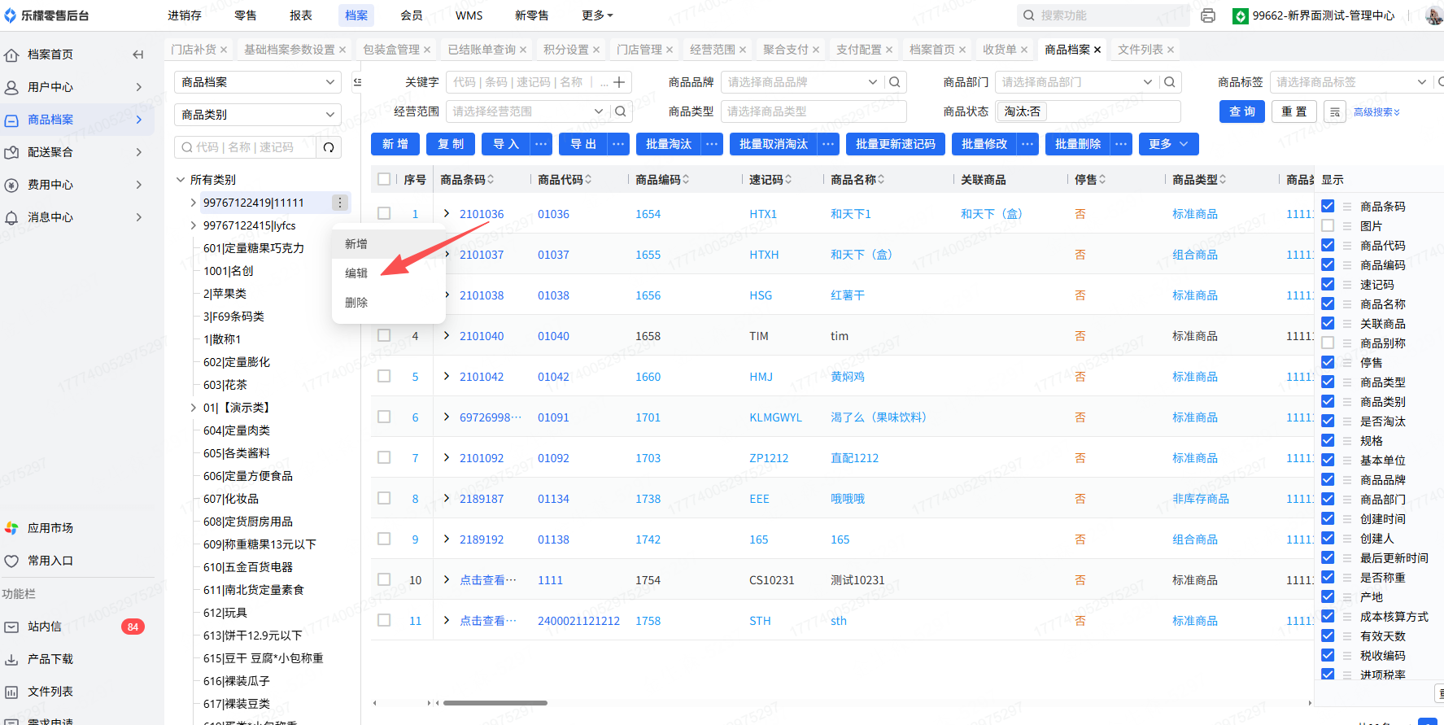Toggle the select-all checkbox in table header
Image resolution: width=1444 pixels, height=725 pixels.
384,179
